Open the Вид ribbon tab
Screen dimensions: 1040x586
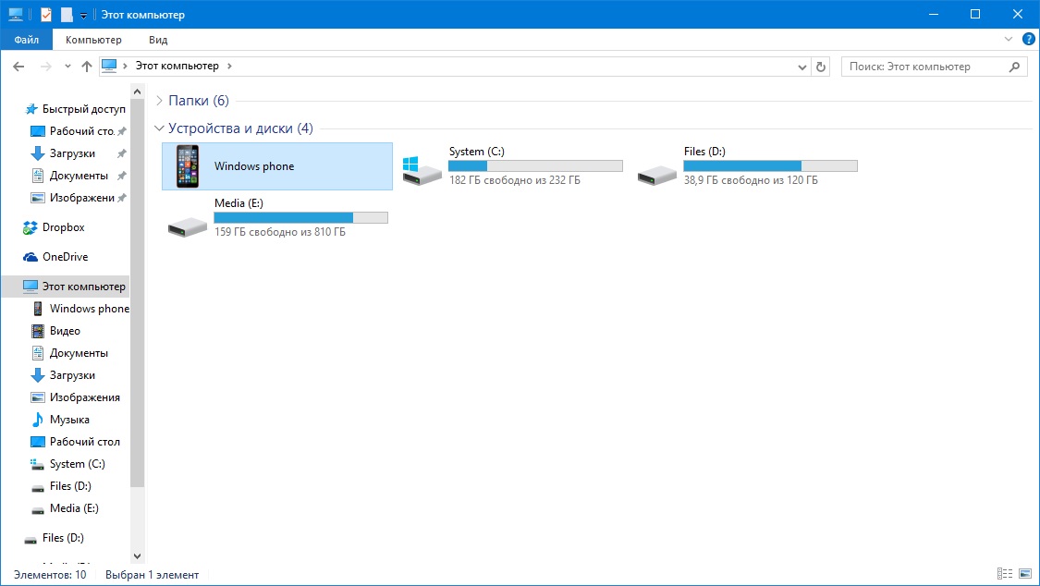pos(158,40)
